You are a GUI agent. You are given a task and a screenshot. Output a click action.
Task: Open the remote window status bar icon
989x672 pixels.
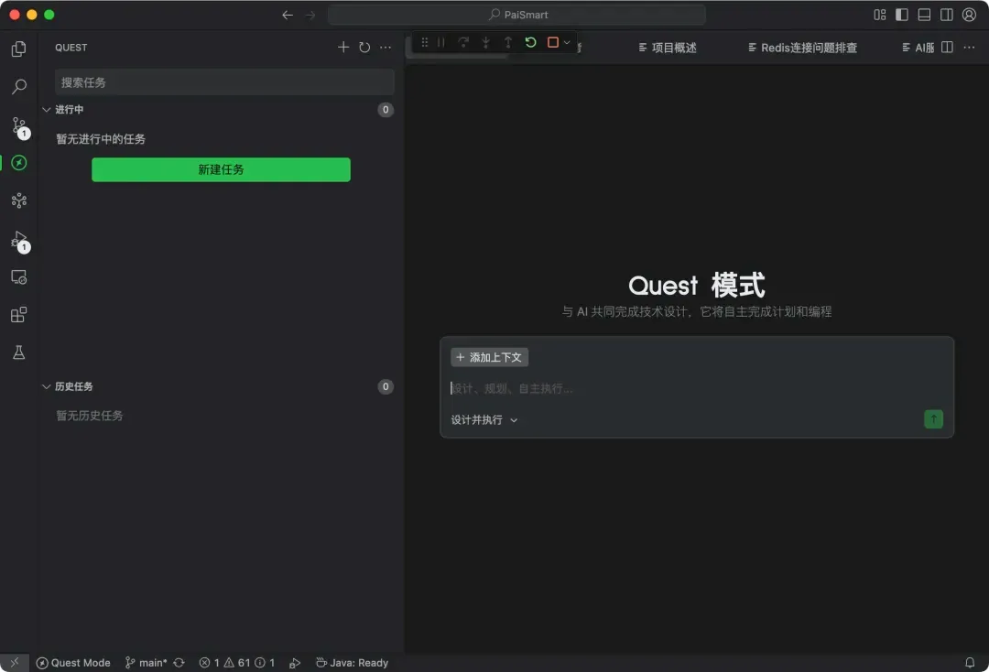coord(15,663)
